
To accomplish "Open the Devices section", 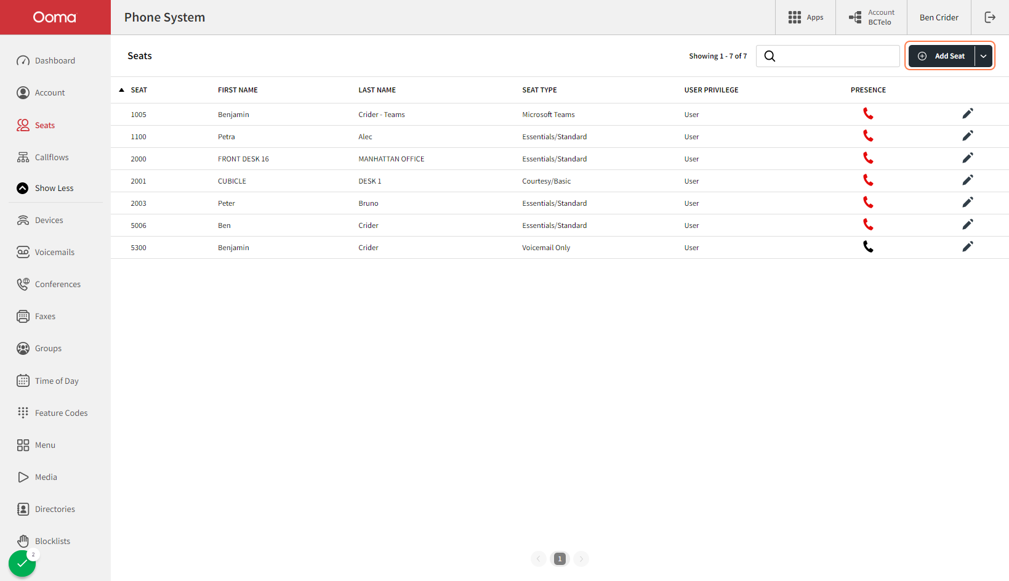I will (40, 220).
